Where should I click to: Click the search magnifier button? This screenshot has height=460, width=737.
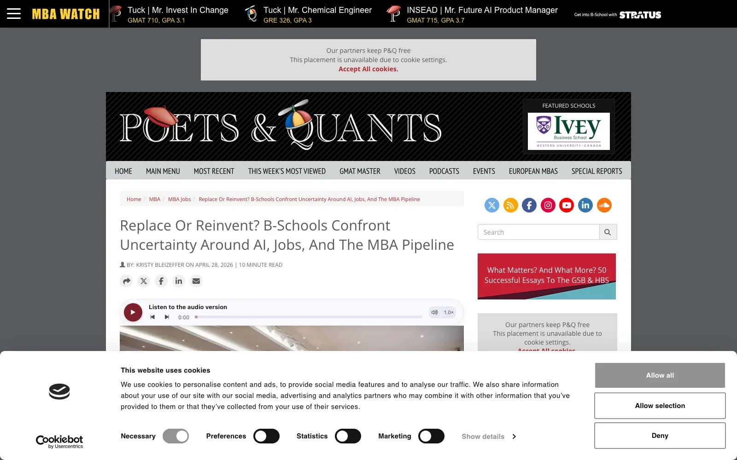(608, 232)
